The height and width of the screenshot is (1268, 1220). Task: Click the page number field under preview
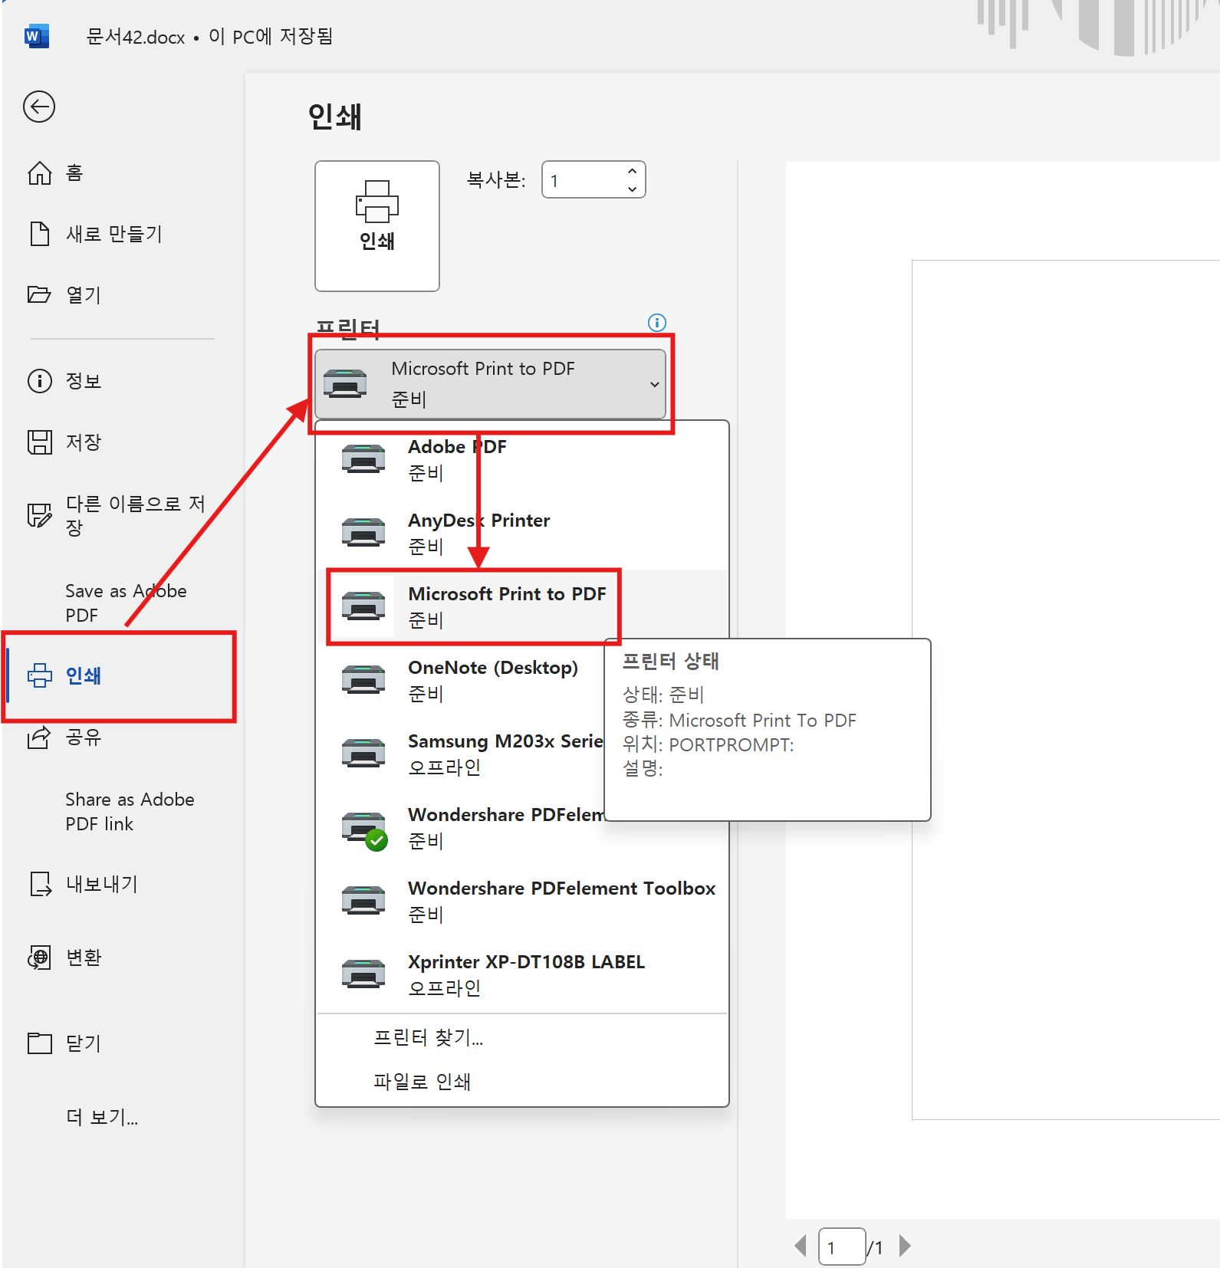(x=842, y=1247)
